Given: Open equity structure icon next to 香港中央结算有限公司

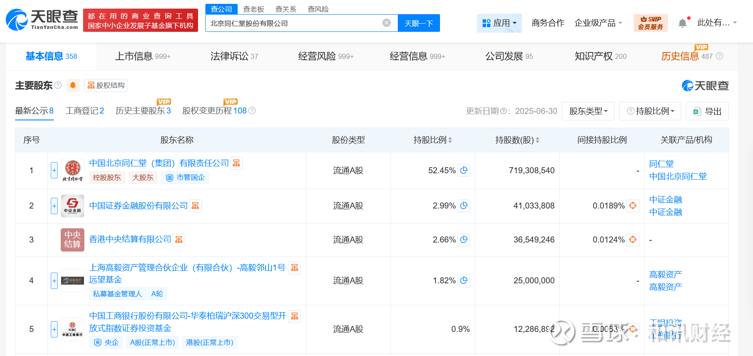Looking at the screenshot, I should point(179,239).
